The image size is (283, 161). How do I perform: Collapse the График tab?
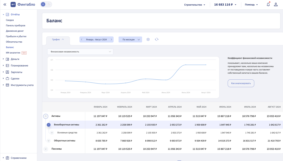(x=58, y=39)
